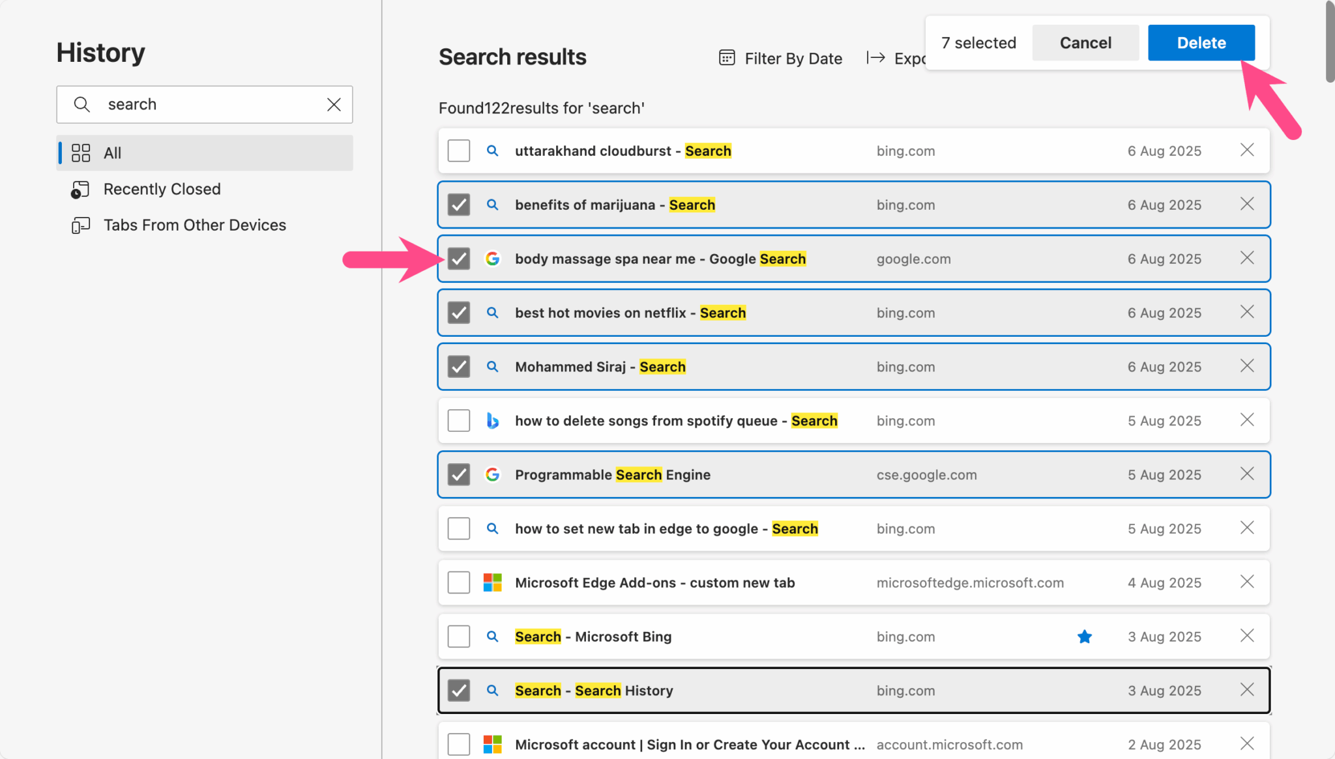This screenshot has width=1335, height=759.
Task: Click the Bing favicon on spotify queue entry
Action: click(493, 420)
